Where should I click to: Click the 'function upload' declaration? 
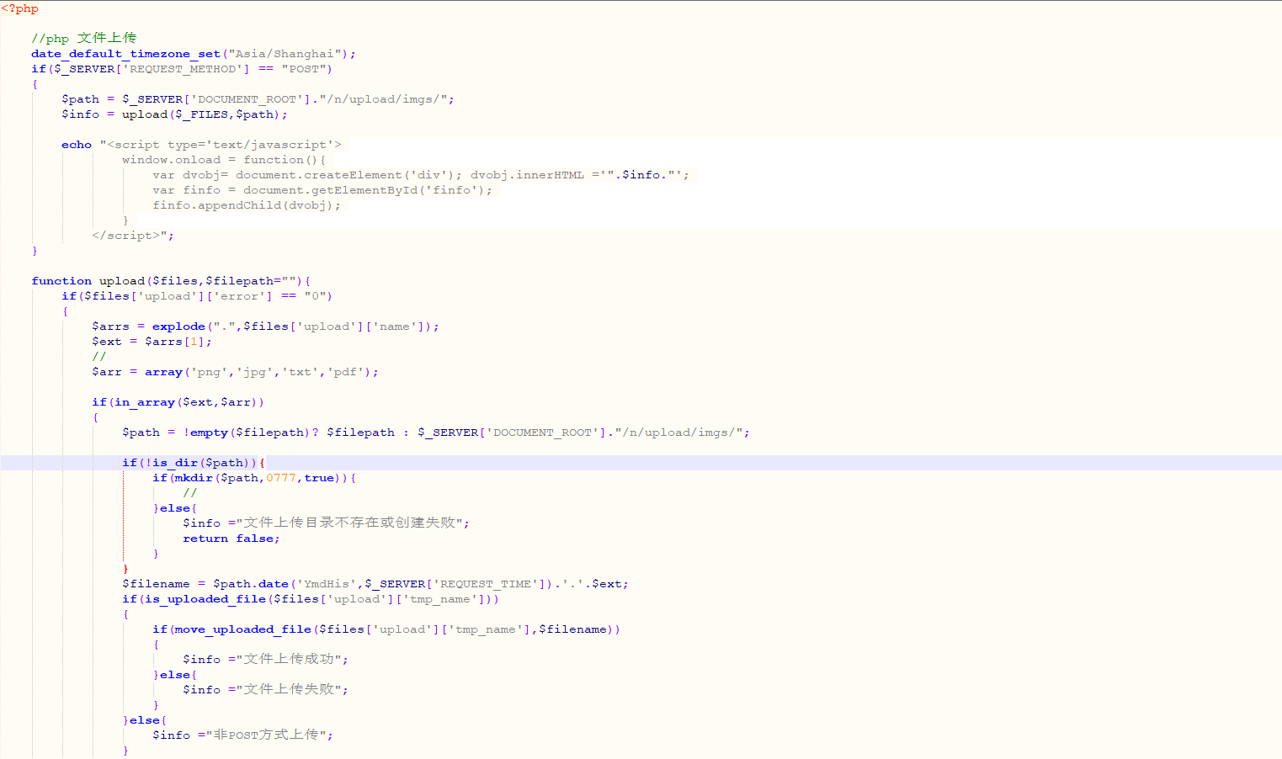88,281
